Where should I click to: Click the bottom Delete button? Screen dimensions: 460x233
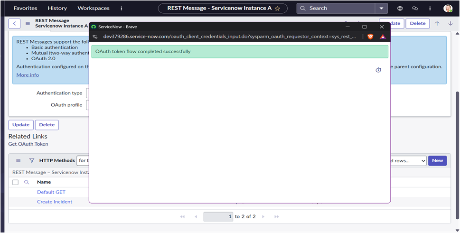point(47,125)
